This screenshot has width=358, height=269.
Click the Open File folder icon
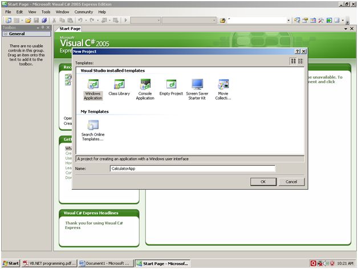click(28, 21)
